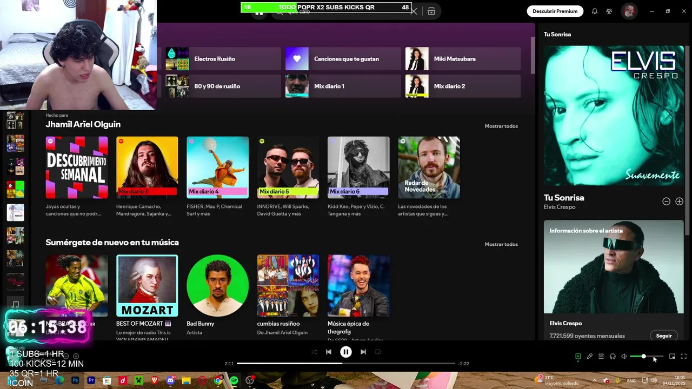Open Mix diario 1 shortcut
This screenshot has height=389, width=692.
[x=343, y=86]
